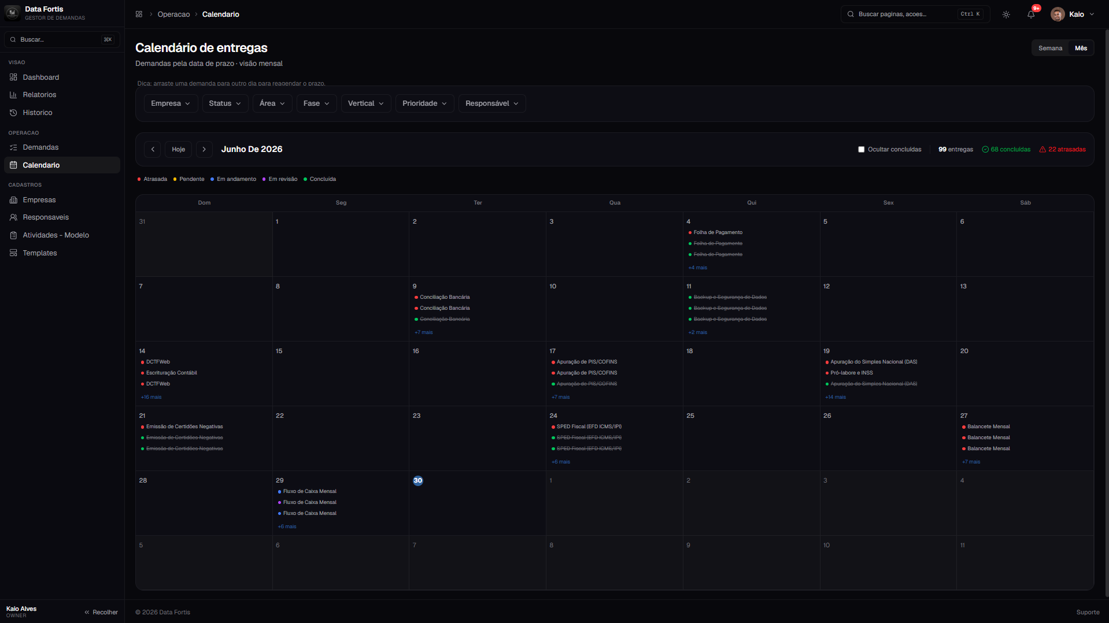
Task: Click the breadcrumb home grid icon
Action: [x=139, y=14]
